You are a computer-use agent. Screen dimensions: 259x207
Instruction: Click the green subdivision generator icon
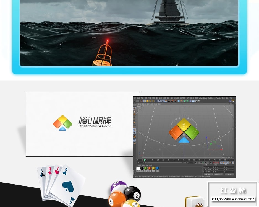point(184,101)
